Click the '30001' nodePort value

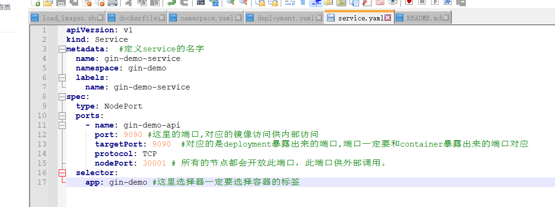(x=154, y=163)
